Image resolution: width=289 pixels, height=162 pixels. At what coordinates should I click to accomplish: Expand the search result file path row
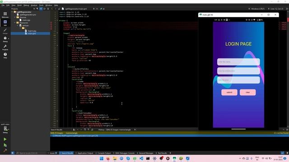click(x=51, y=136)
